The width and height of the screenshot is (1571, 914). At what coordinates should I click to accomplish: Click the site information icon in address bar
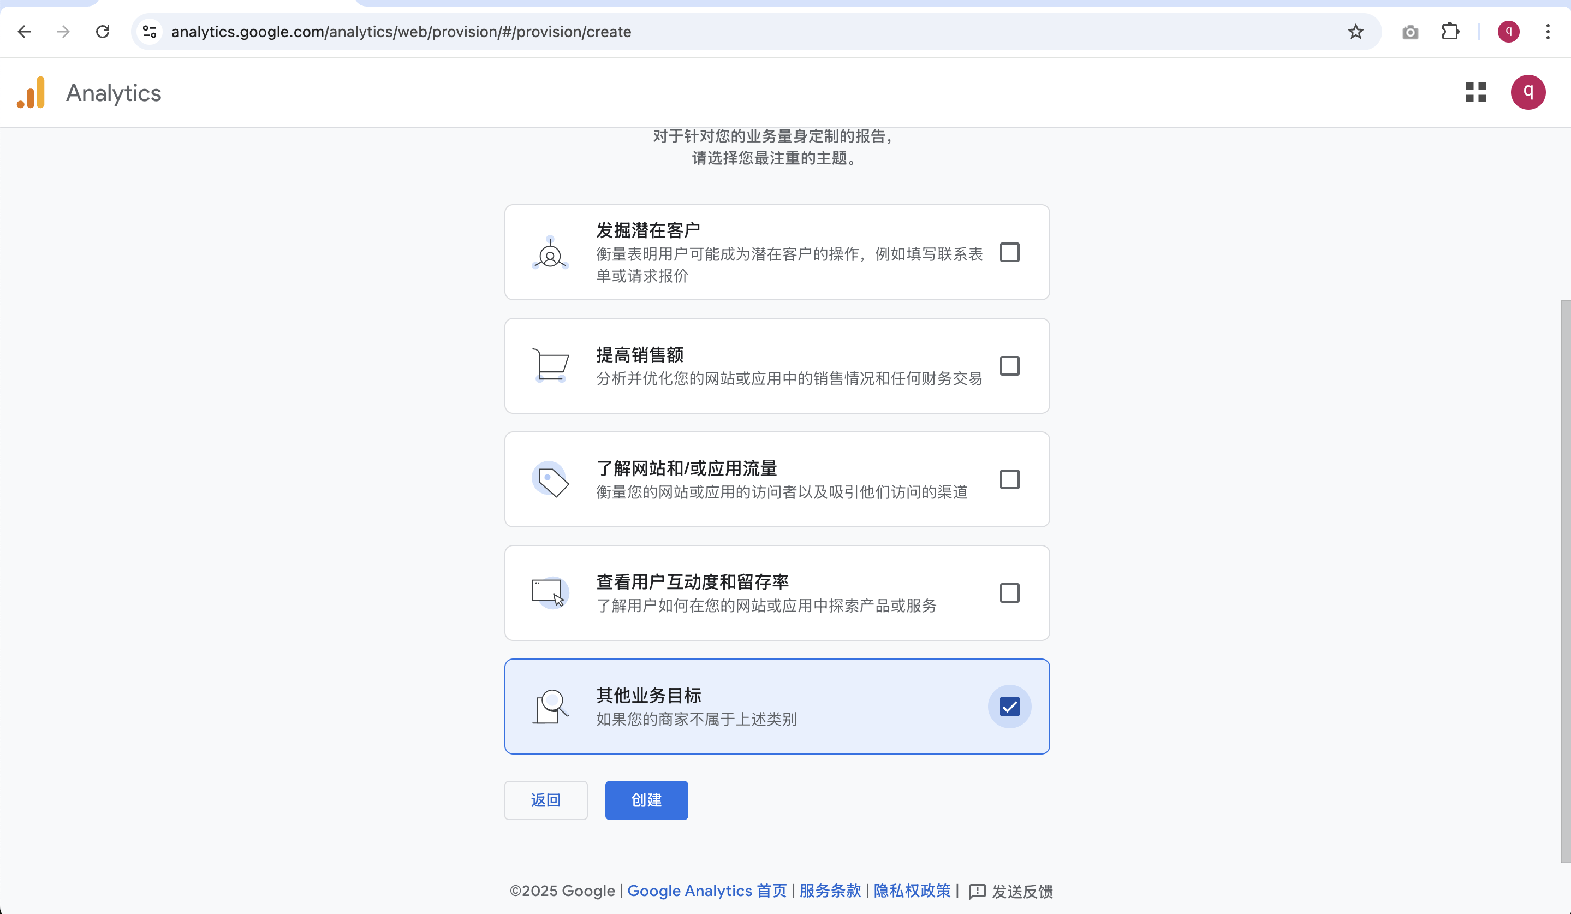point(150,32)
